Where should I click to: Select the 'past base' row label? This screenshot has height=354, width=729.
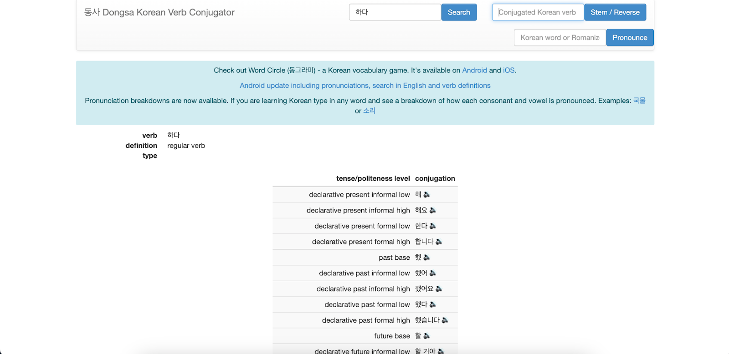click(394, 258)
